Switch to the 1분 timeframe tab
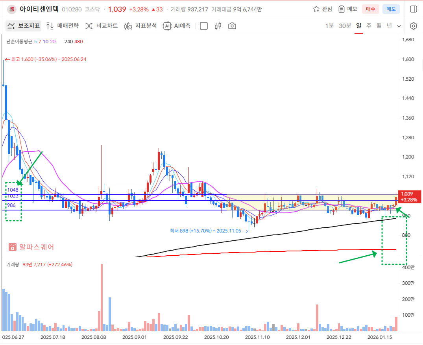Image resolution: width=423 pixels, height=345 pixels. [x=329, y=26]
